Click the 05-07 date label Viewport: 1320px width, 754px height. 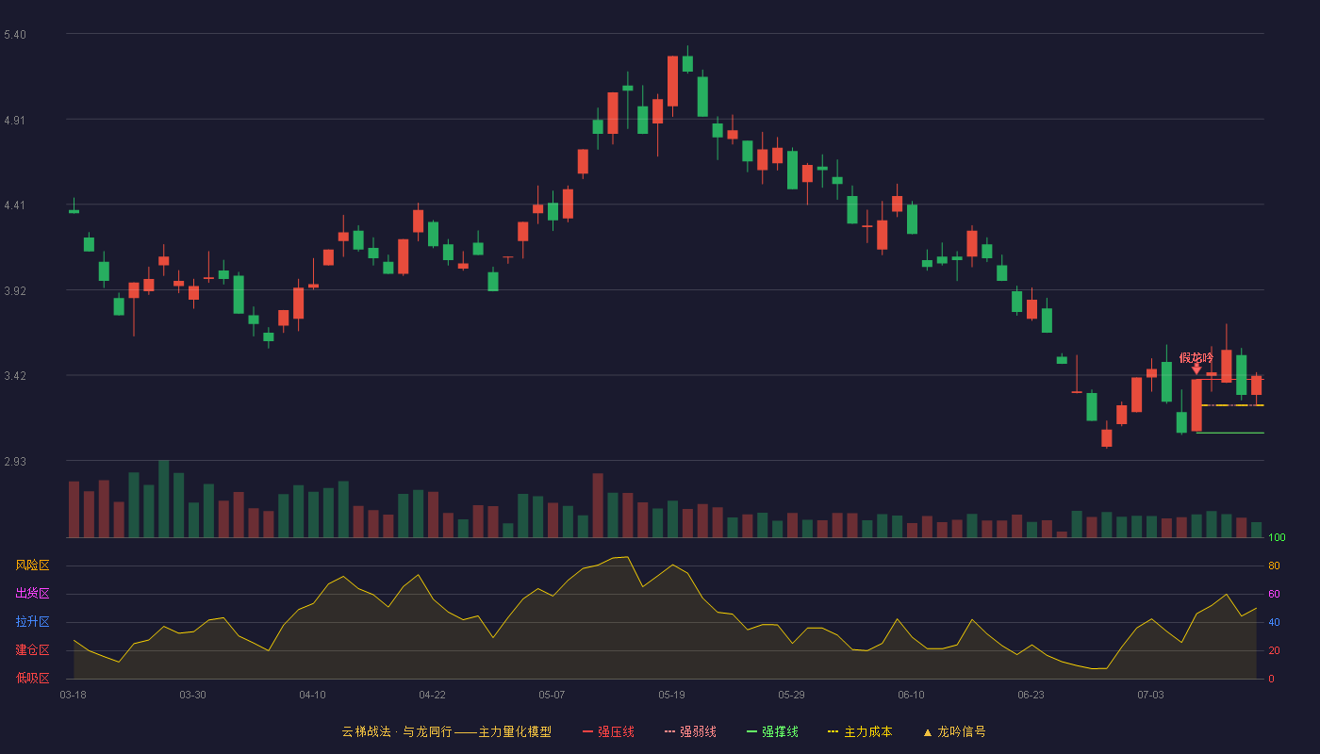click(552, 695)
